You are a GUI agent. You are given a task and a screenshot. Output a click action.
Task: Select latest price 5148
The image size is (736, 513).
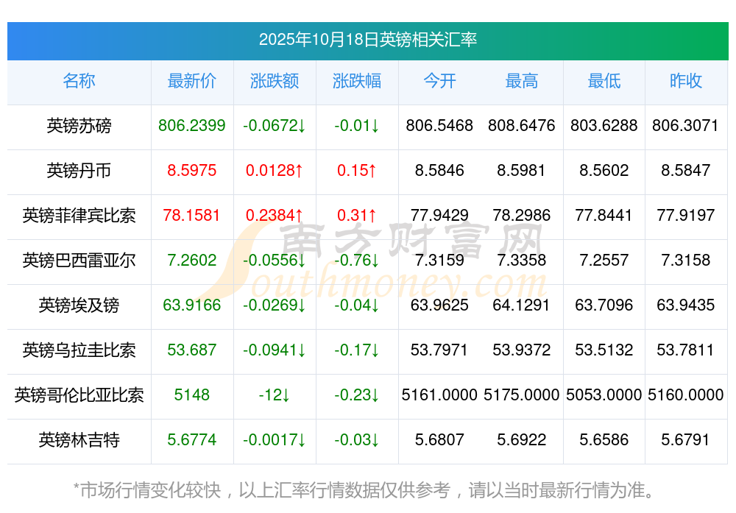192,395
